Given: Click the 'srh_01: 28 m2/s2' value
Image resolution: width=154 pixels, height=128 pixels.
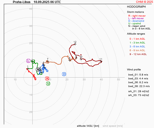Looking at the screenshot, I should pyautogui.click(x=139, y=91).
